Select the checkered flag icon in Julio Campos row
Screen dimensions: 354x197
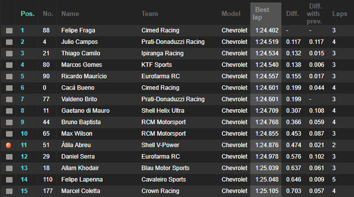[9, 42]
